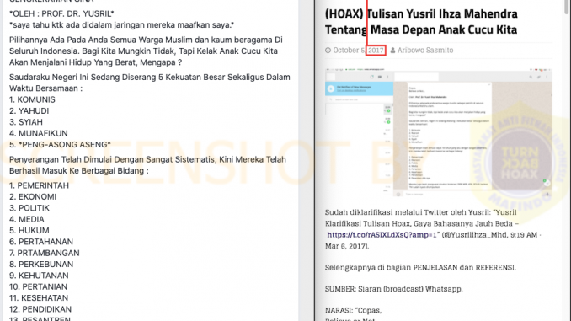Open the t.co/rASIXLdXsQ clarification link
This screenshot has height=321, width=571.
point(382,235)
